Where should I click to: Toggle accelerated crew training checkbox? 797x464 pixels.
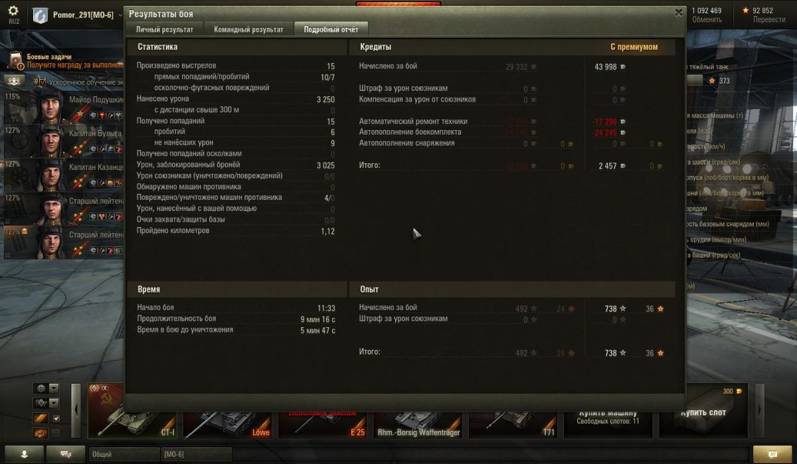click(x=42, y=81)
